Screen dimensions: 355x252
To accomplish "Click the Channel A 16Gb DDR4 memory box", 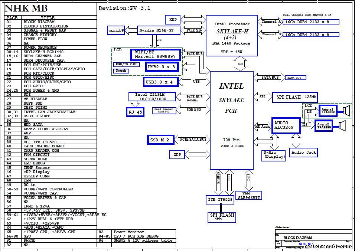I will (x=310, y=22).
